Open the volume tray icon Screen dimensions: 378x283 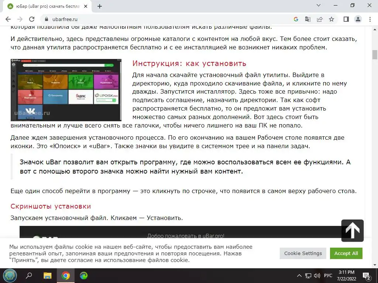317,276
